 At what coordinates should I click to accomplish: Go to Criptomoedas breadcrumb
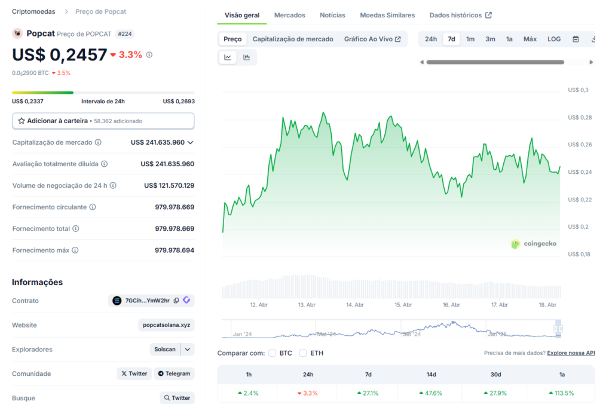[33, 12]
